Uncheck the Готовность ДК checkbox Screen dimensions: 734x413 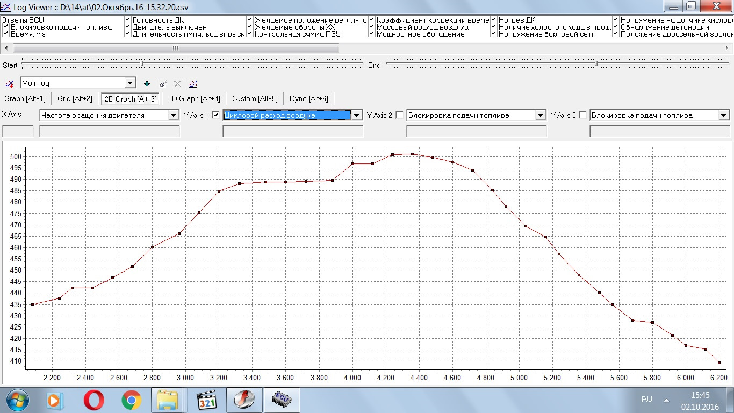click(x=128, y=20)
